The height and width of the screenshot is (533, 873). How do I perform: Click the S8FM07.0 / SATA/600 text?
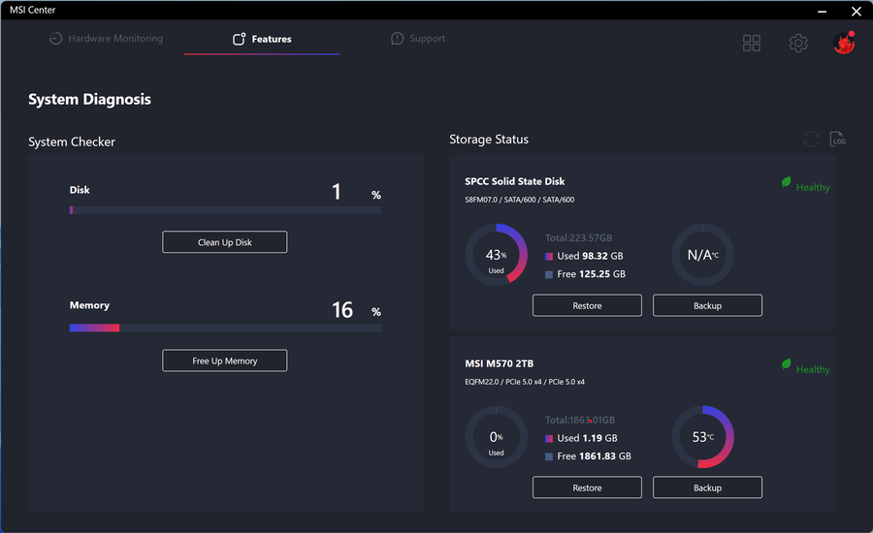520,200
